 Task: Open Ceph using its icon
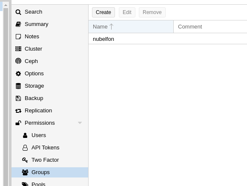[x=18, y=61]
